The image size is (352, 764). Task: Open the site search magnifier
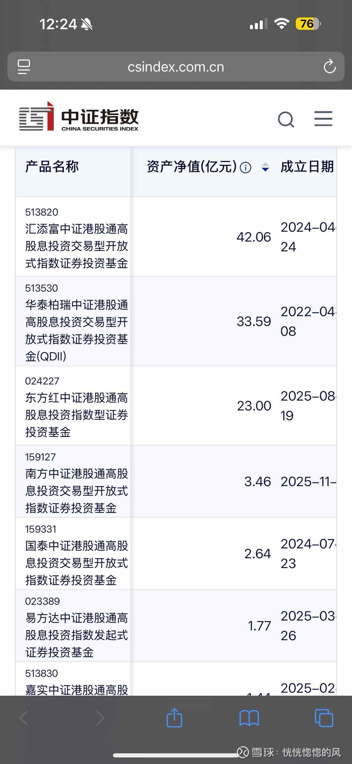point(286,119)
